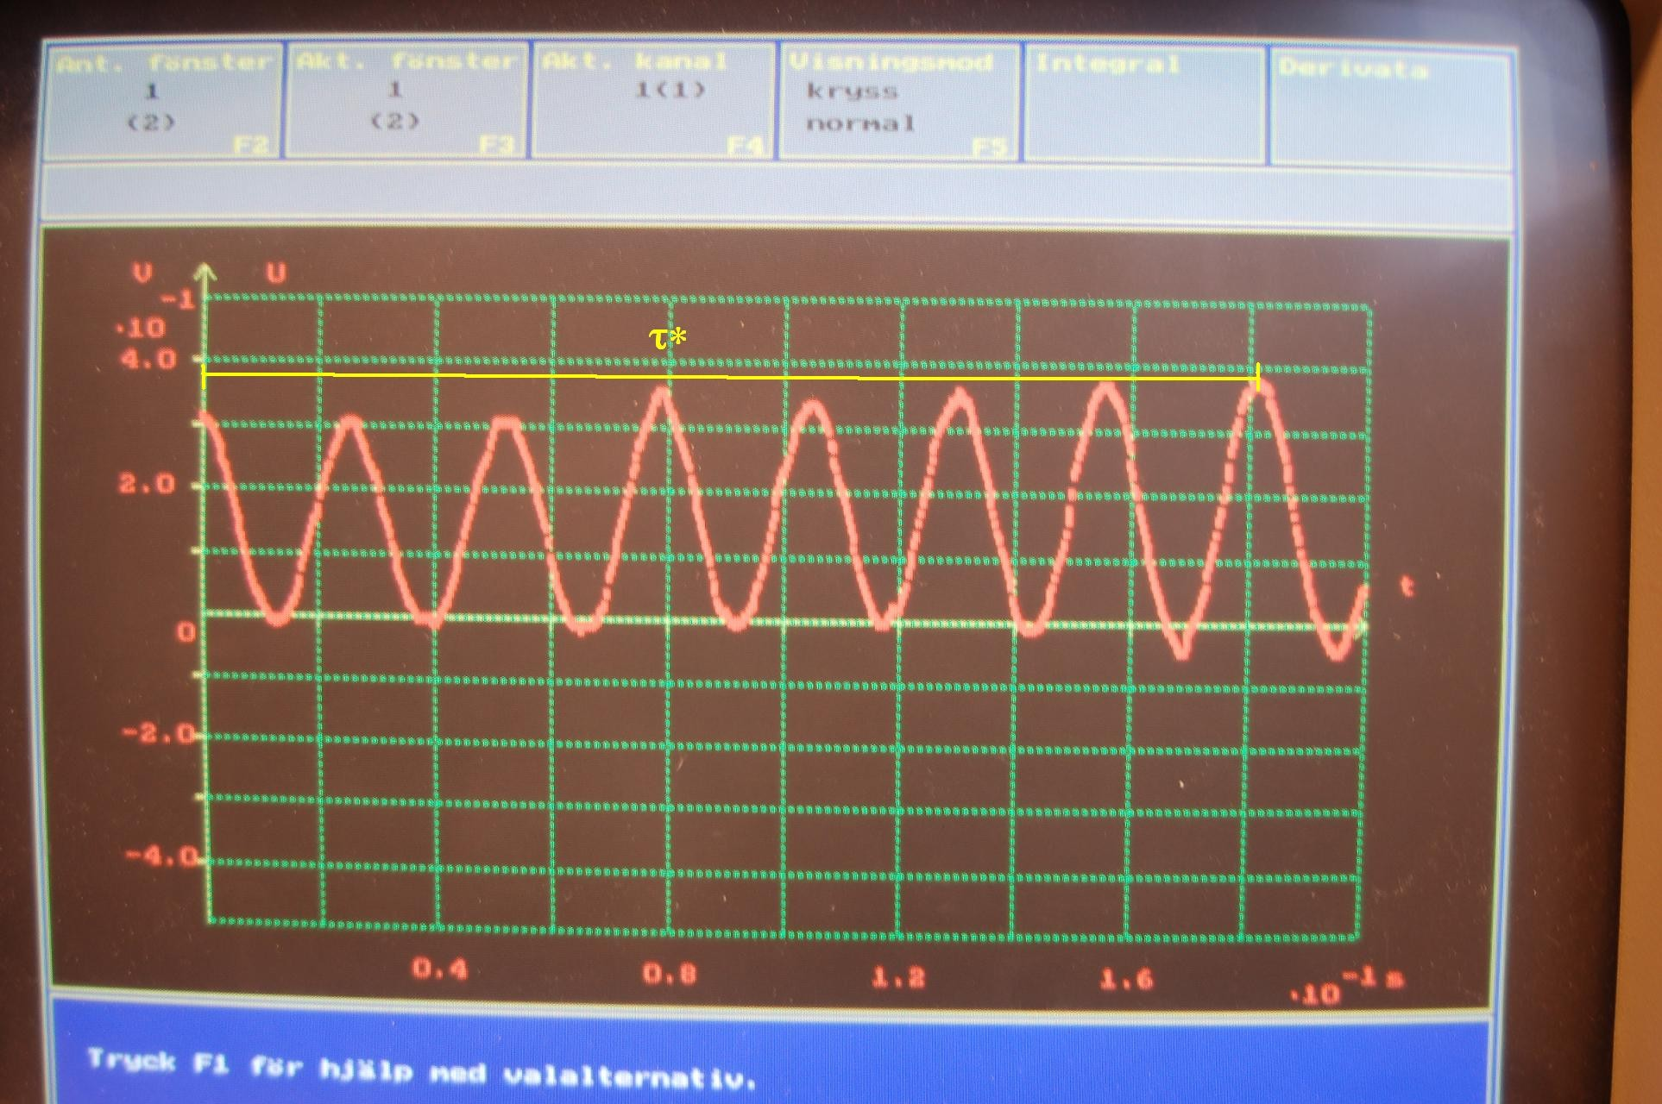The height and width of the screenshot is (1104, 1662).
Task: Open the Visningsmod F5 option box
Action: point(899,103)
